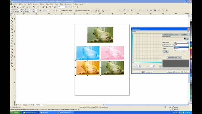Click the x value stepper in the dialog
Image resolution: width=202 pixels, height=114 pixels.
coord(140,66)
